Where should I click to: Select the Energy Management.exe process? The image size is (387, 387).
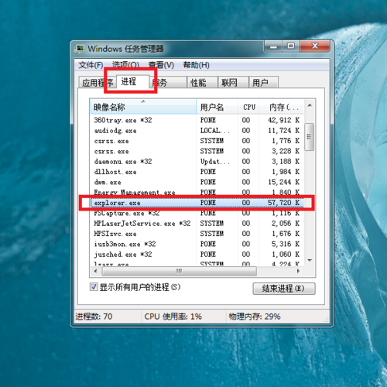point(197,193)
